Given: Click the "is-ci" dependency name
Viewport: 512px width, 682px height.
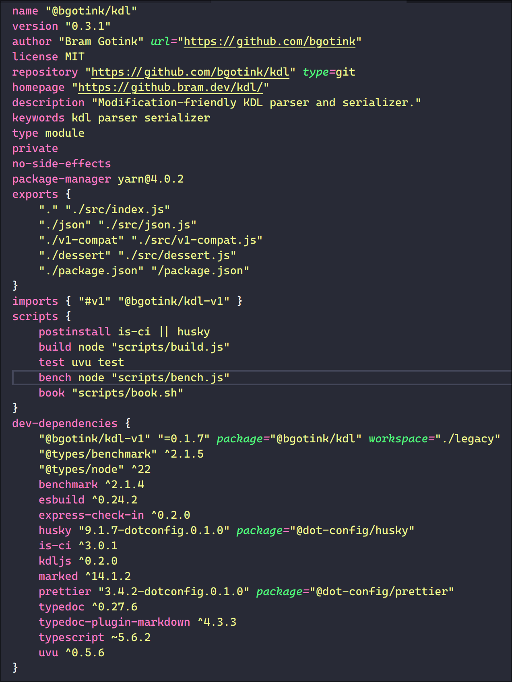Looking at the screenshot, I should (x=55, y=546).
